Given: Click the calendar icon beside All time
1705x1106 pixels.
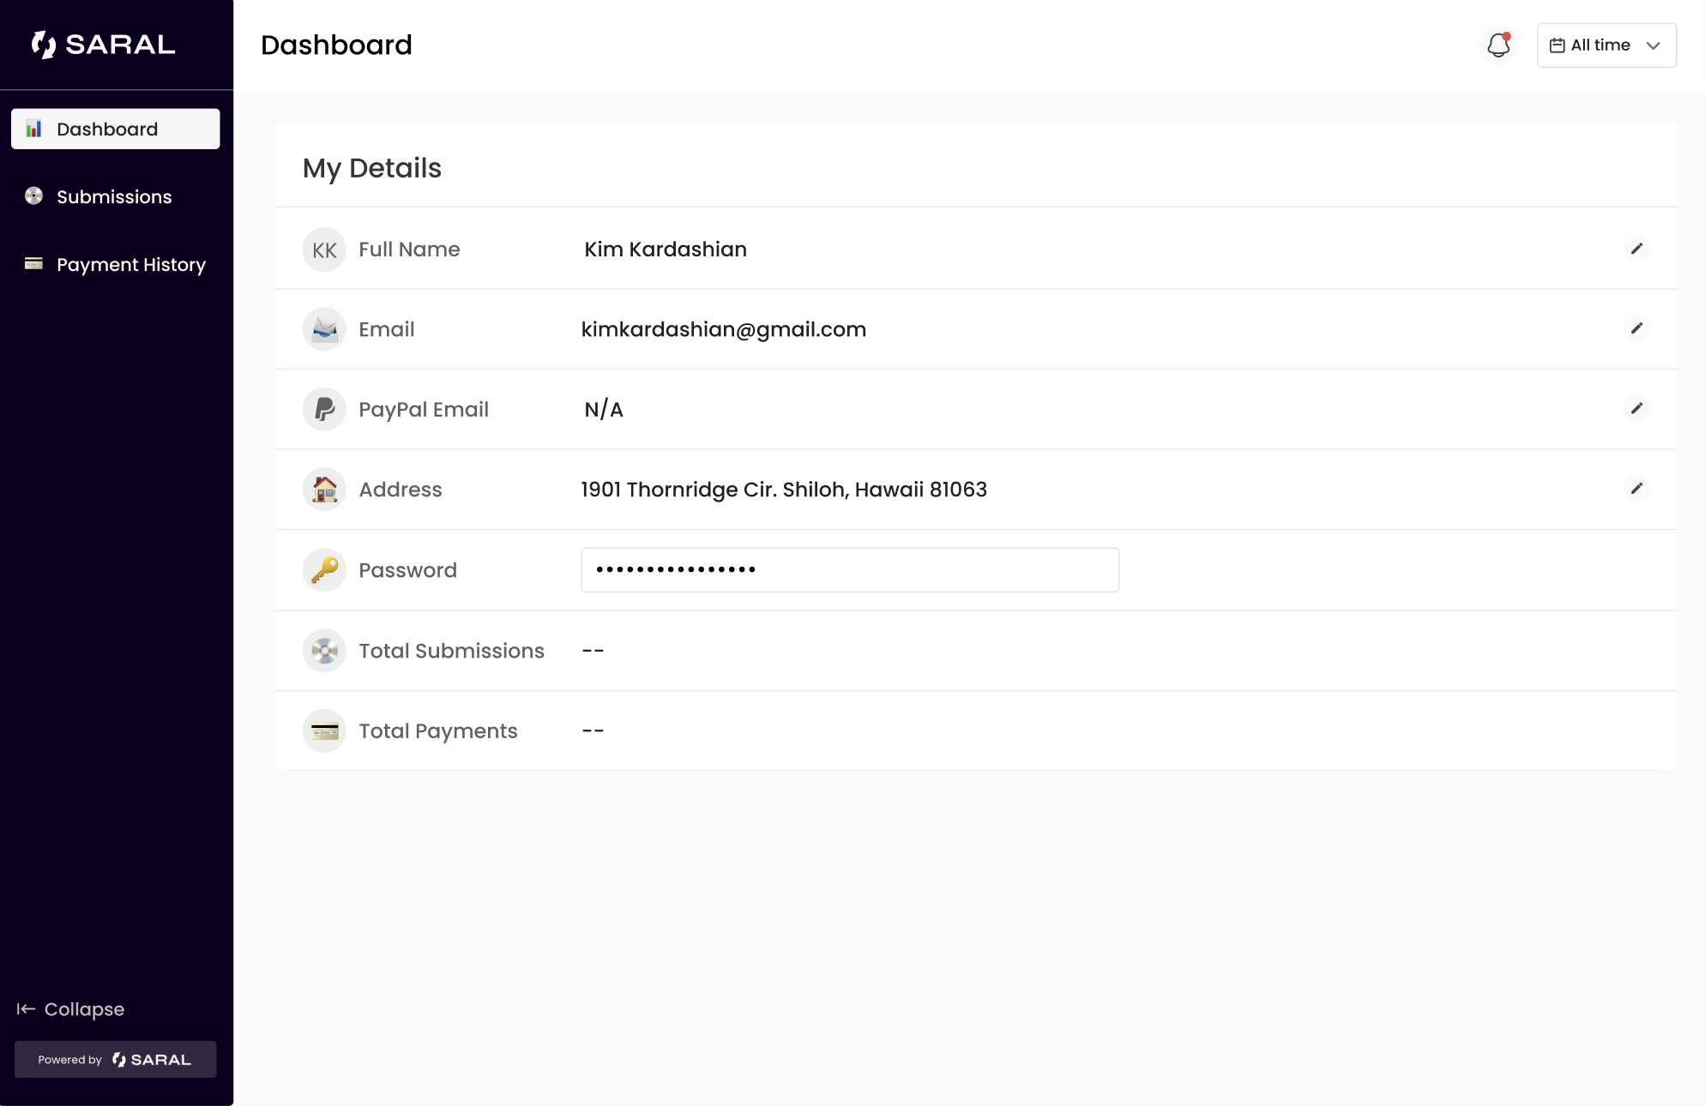Looking at the screenshot, I should (1557, 45).
